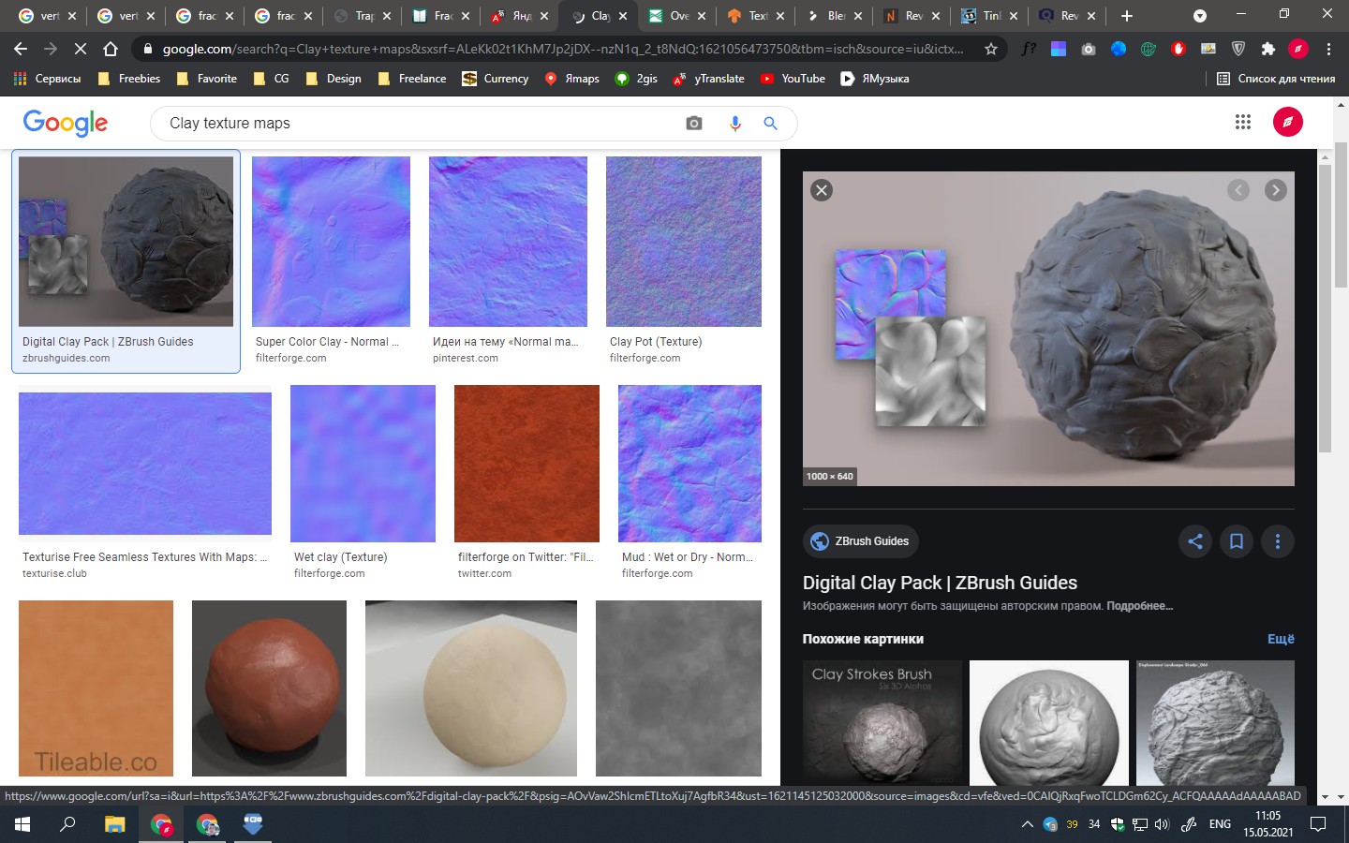Open the Digital Clay Pack title link
Image resolution: width=1349 pixels, height=843 pixels.
coord(940,583)
